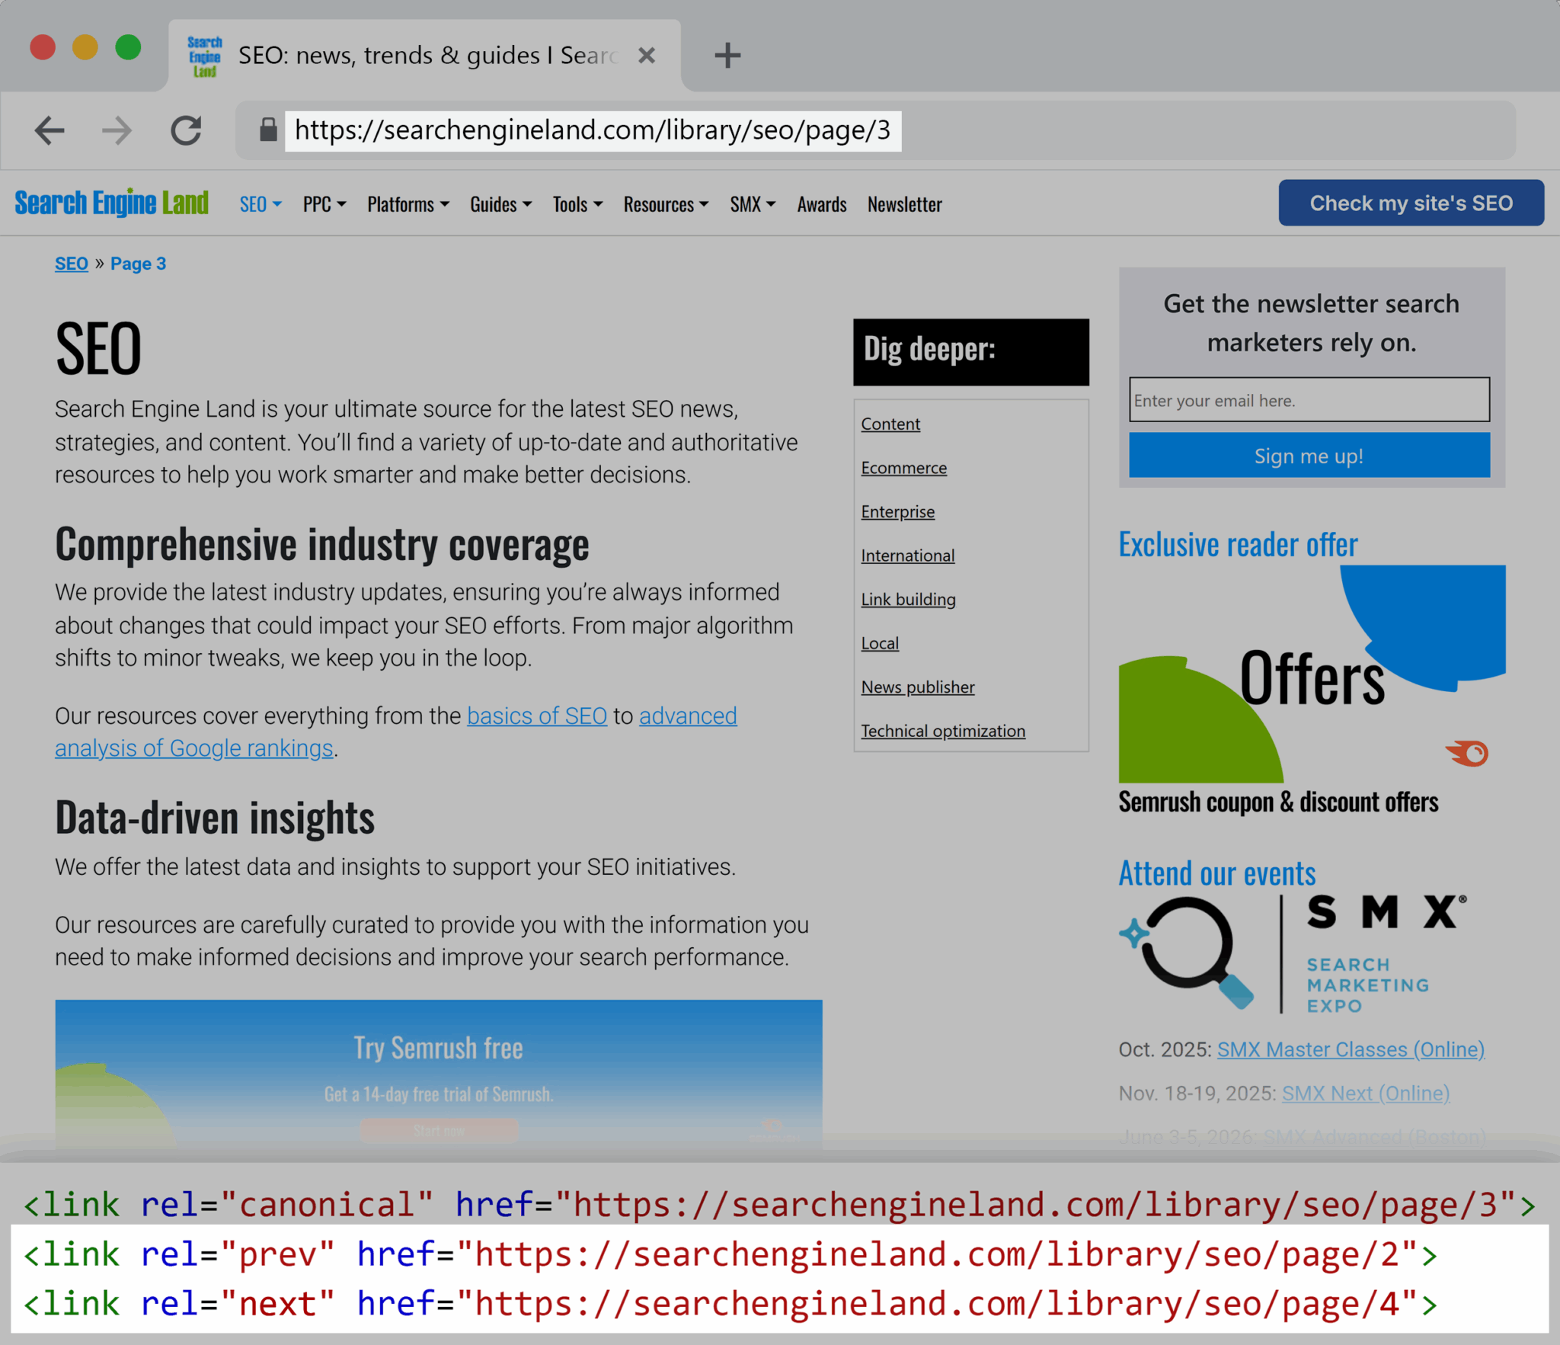Reload the page with the refresh icon

[x=186, y=130]
